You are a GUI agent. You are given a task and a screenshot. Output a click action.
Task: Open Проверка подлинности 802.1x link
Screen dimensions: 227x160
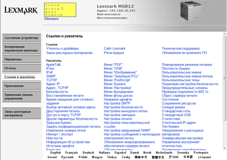(x=185, y=92)
